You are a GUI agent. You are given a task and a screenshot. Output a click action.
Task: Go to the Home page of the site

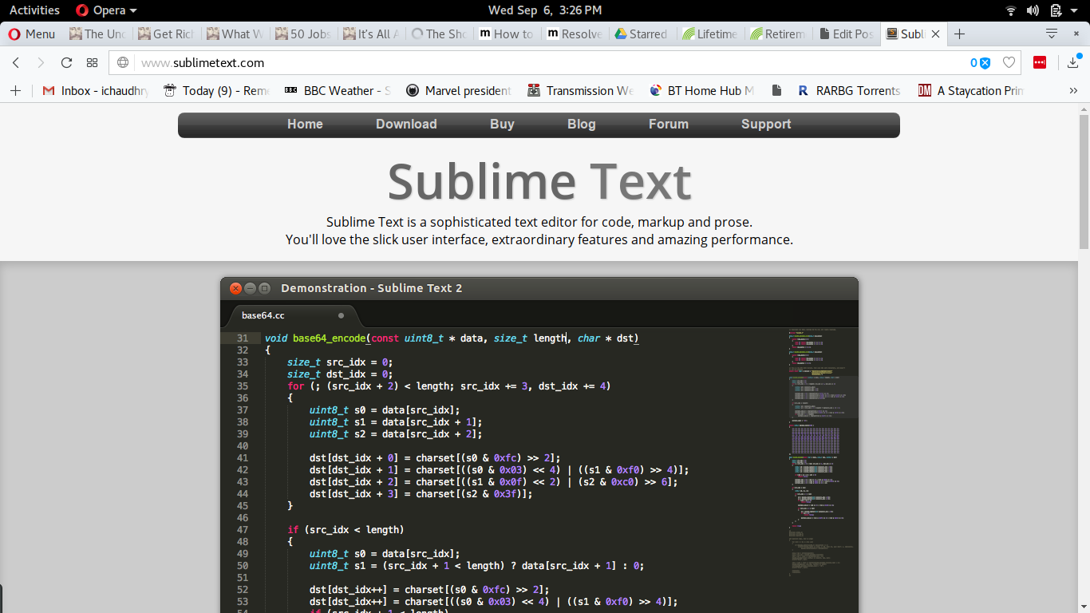(305, 125)
